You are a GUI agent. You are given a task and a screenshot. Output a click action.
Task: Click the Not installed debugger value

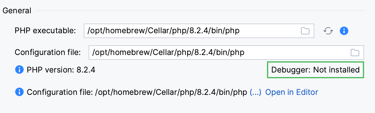pos(336,70)
